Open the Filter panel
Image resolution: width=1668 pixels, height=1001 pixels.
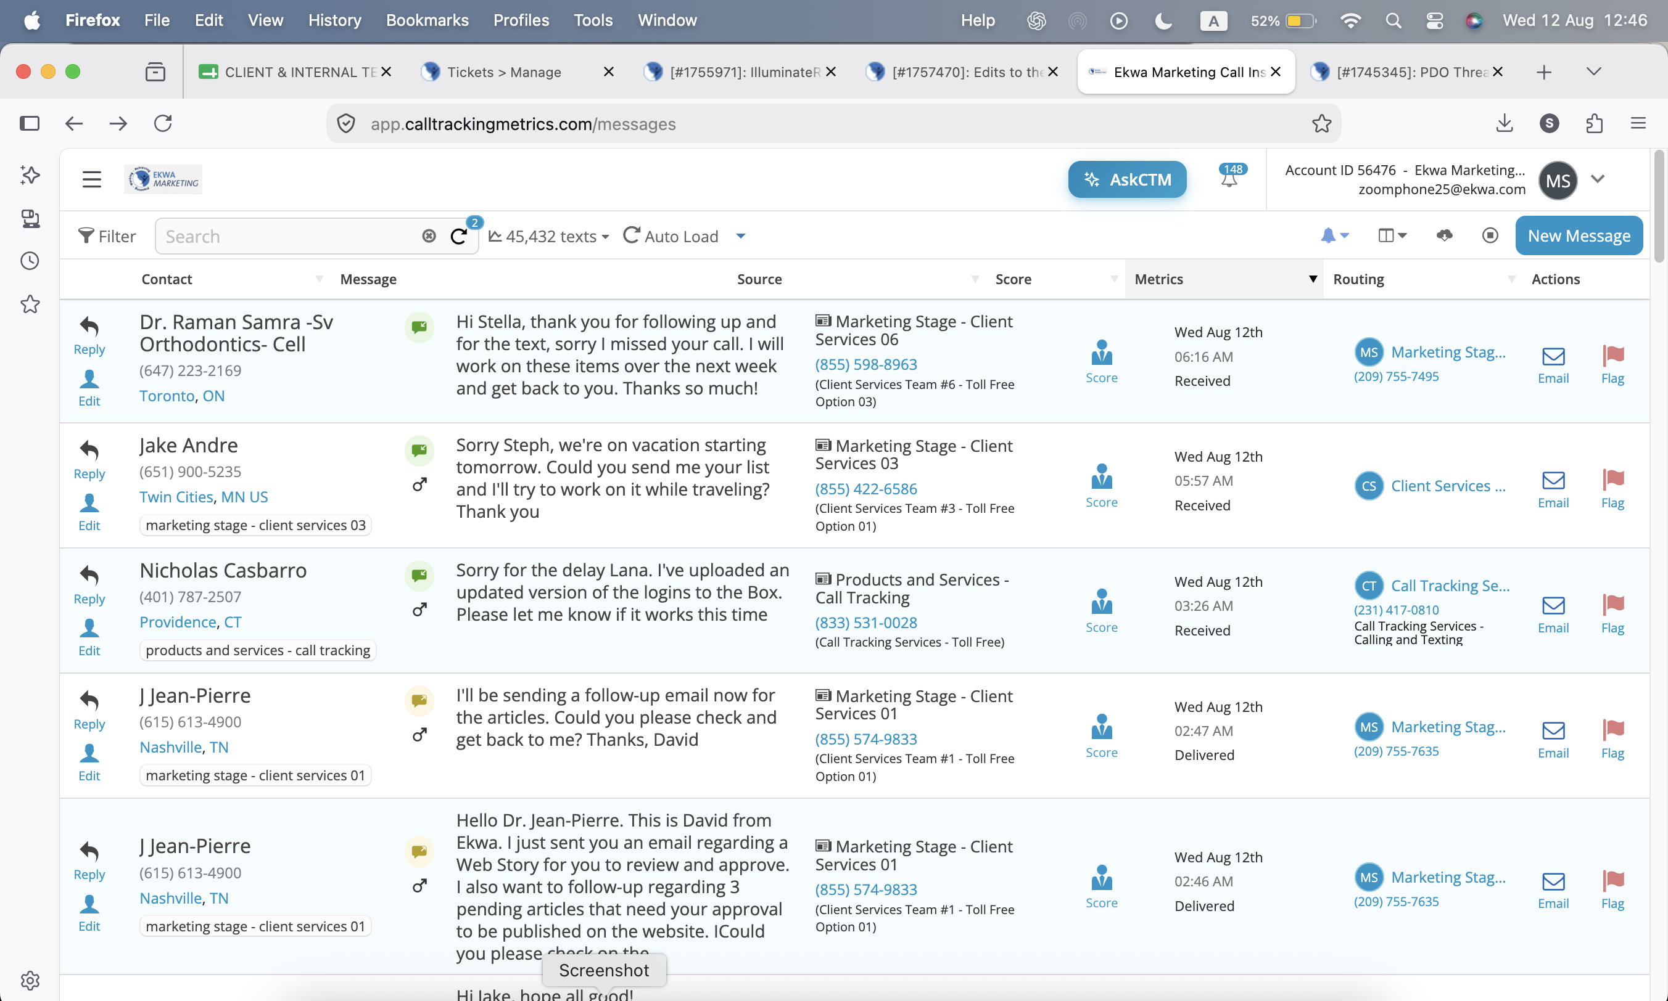point(107,236)
